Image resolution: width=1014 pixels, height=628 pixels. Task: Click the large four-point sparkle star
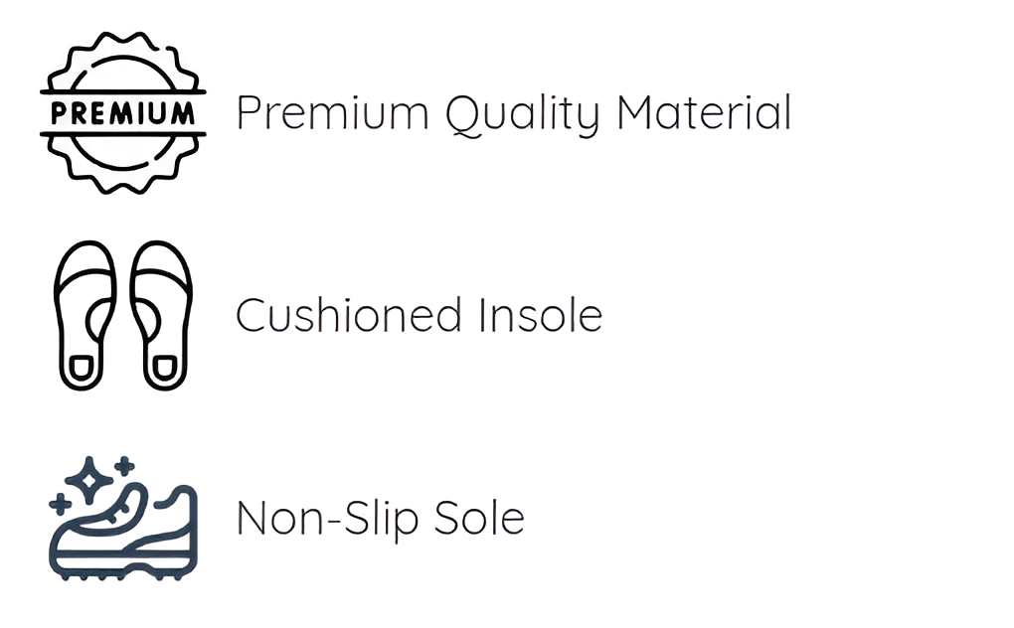click(x=91, y=481)
